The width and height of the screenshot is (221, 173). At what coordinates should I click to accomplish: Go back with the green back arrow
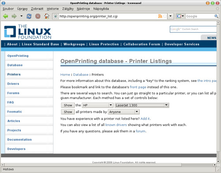click(6, 16)
